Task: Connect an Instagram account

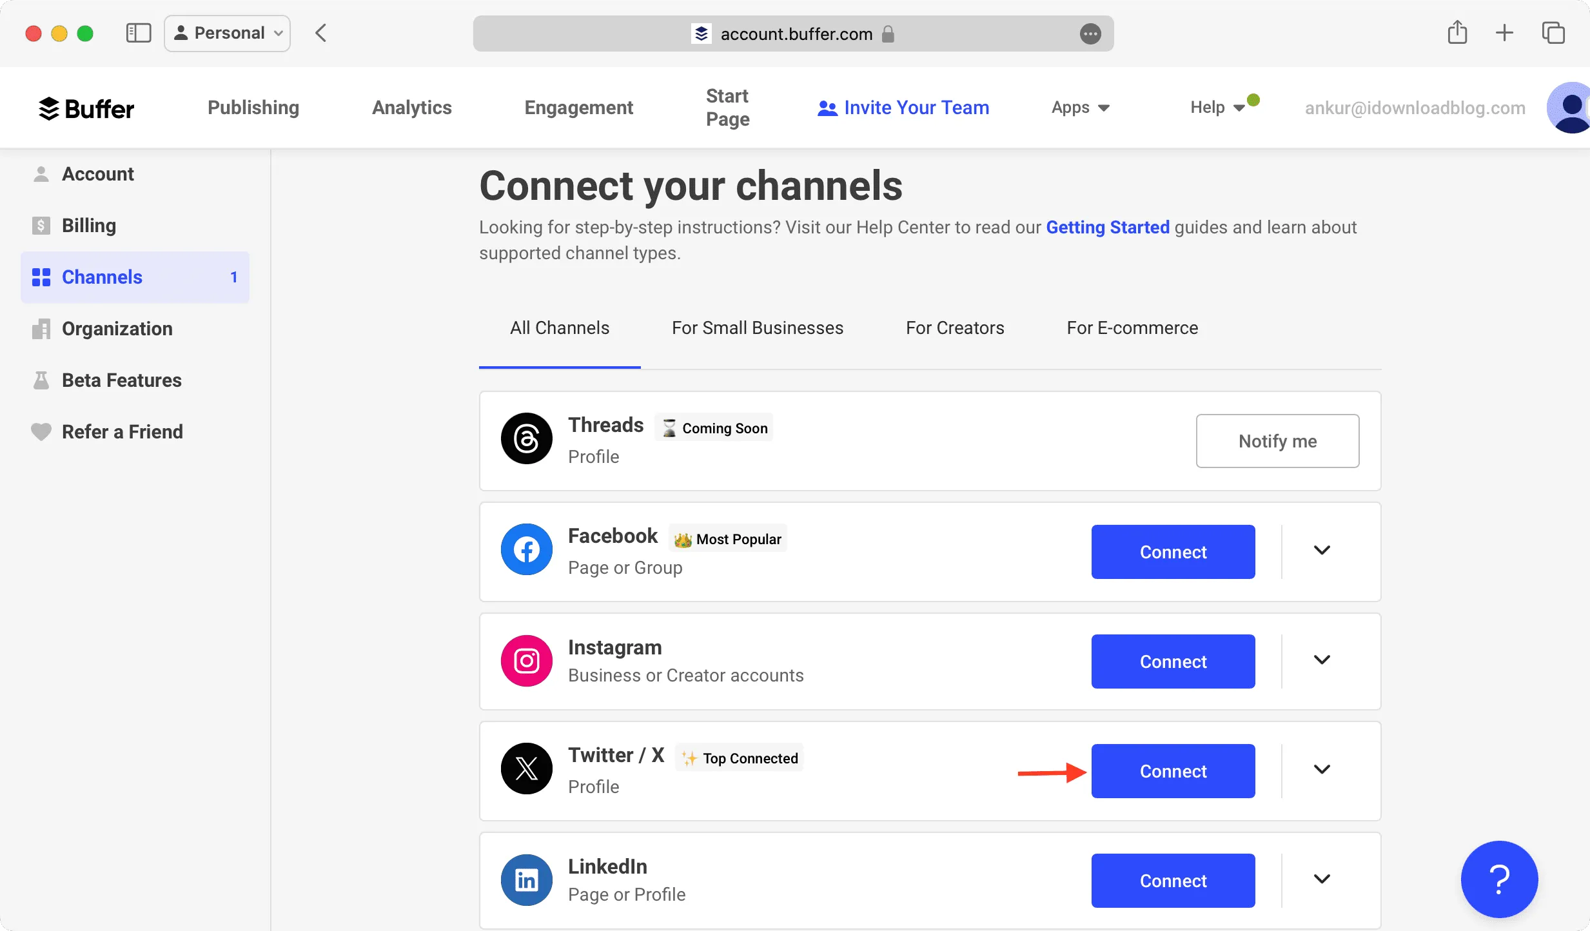Action: click(1173, 661)
